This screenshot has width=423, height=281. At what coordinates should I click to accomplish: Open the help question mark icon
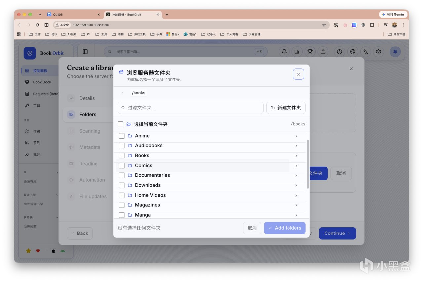(339, 52)
